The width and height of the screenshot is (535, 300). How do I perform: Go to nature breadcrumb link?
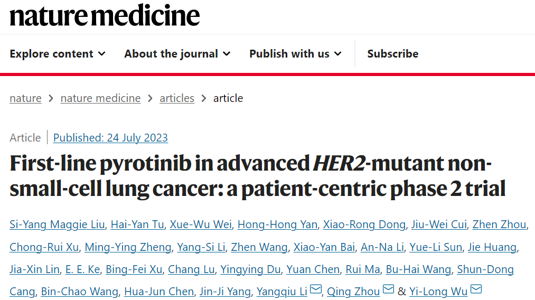25,98
